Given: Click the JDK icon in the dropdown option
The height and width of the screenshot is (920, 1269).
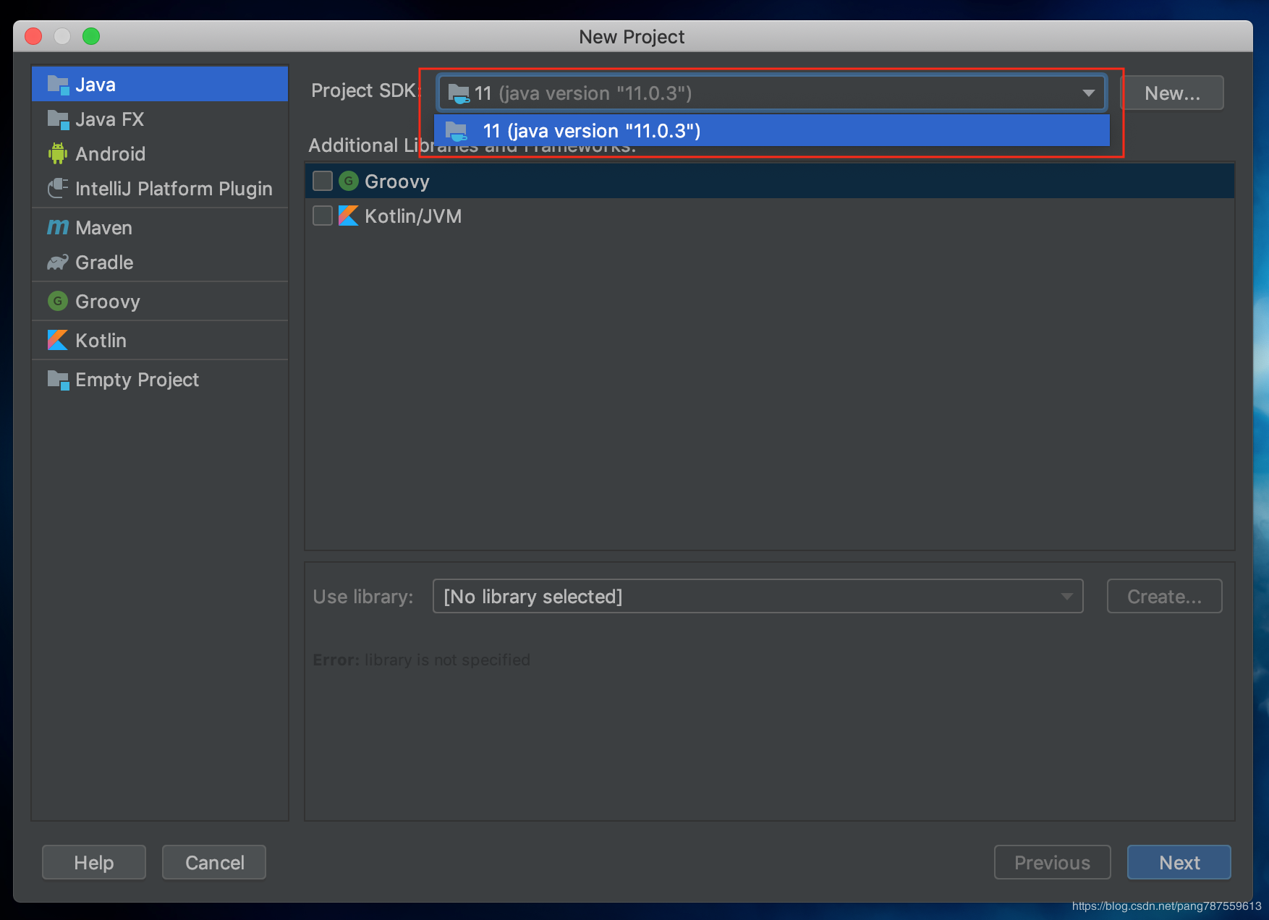Looking at the screenshot, I should [456, 131].
